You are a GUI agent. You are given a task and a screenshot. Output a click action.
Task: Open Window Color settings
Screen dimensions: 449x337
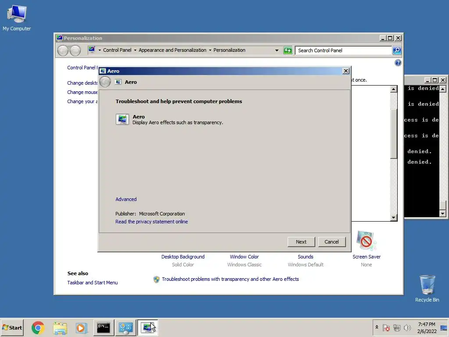244,257
